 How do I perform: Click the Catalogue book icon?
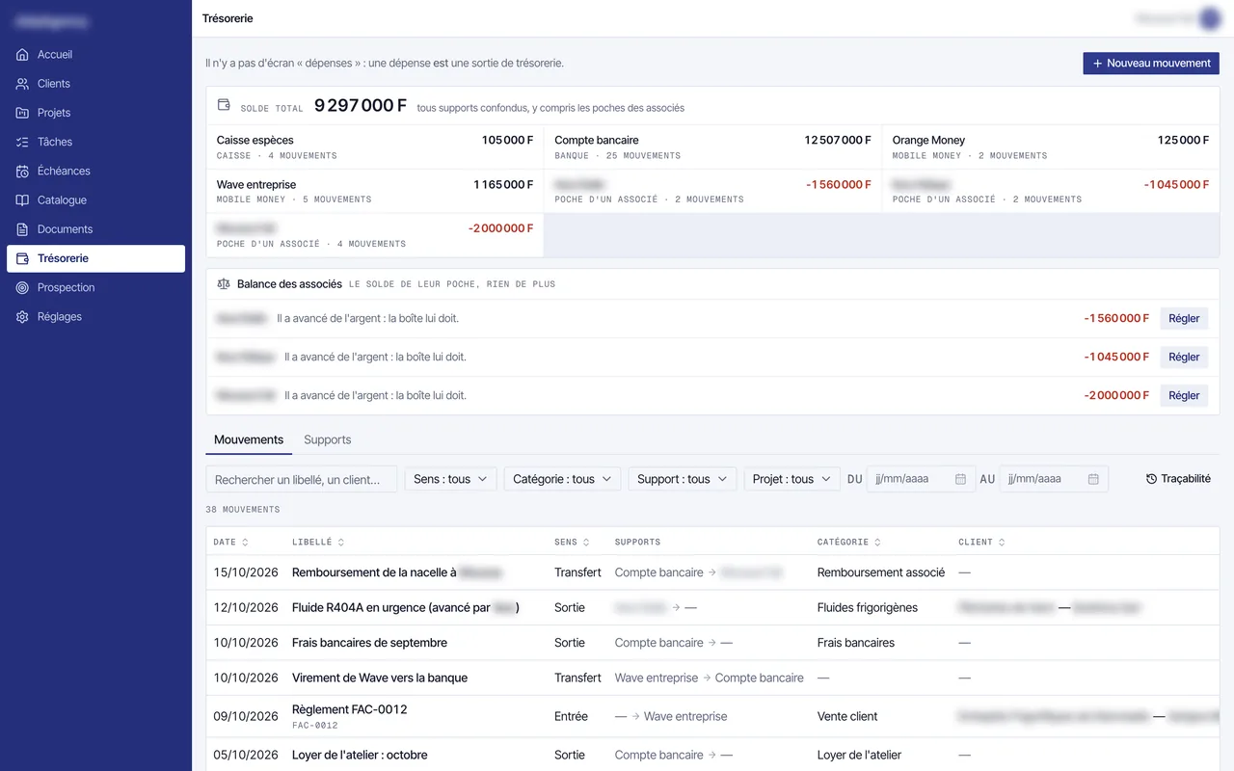tap(22, 200)
